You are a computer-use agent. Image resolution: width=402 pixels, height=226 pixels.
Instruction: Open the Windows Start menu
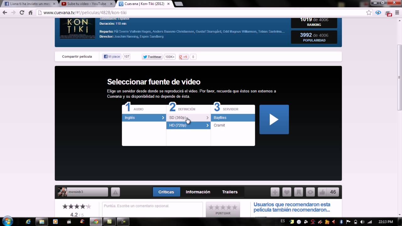coord(7,221)
